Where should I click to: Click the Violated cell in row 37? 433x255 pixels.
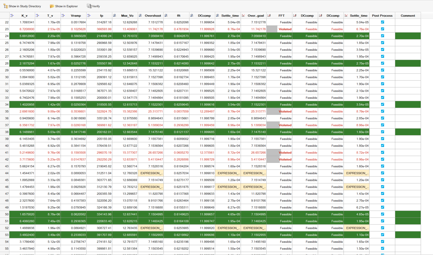pos(279,125)
